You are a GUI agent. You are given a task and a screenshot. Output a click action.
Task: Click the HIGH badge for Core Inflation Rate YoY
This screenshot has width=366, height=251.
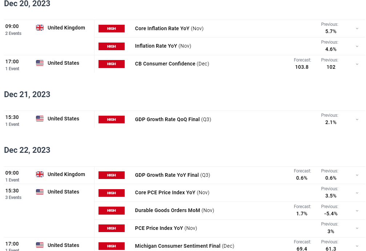(111, 28)
